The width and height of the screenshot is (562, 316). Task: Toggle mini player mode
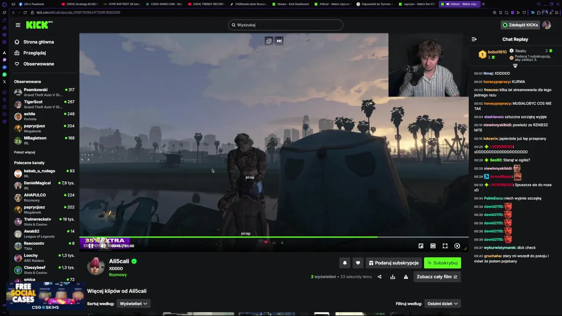click(x=421, y=246)
